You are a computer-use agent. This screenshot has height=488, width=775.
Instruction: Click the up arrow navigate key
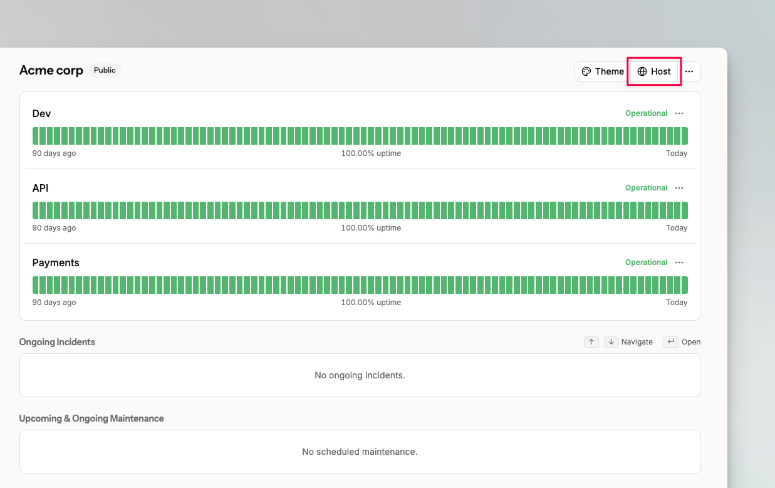coord(591,342)
